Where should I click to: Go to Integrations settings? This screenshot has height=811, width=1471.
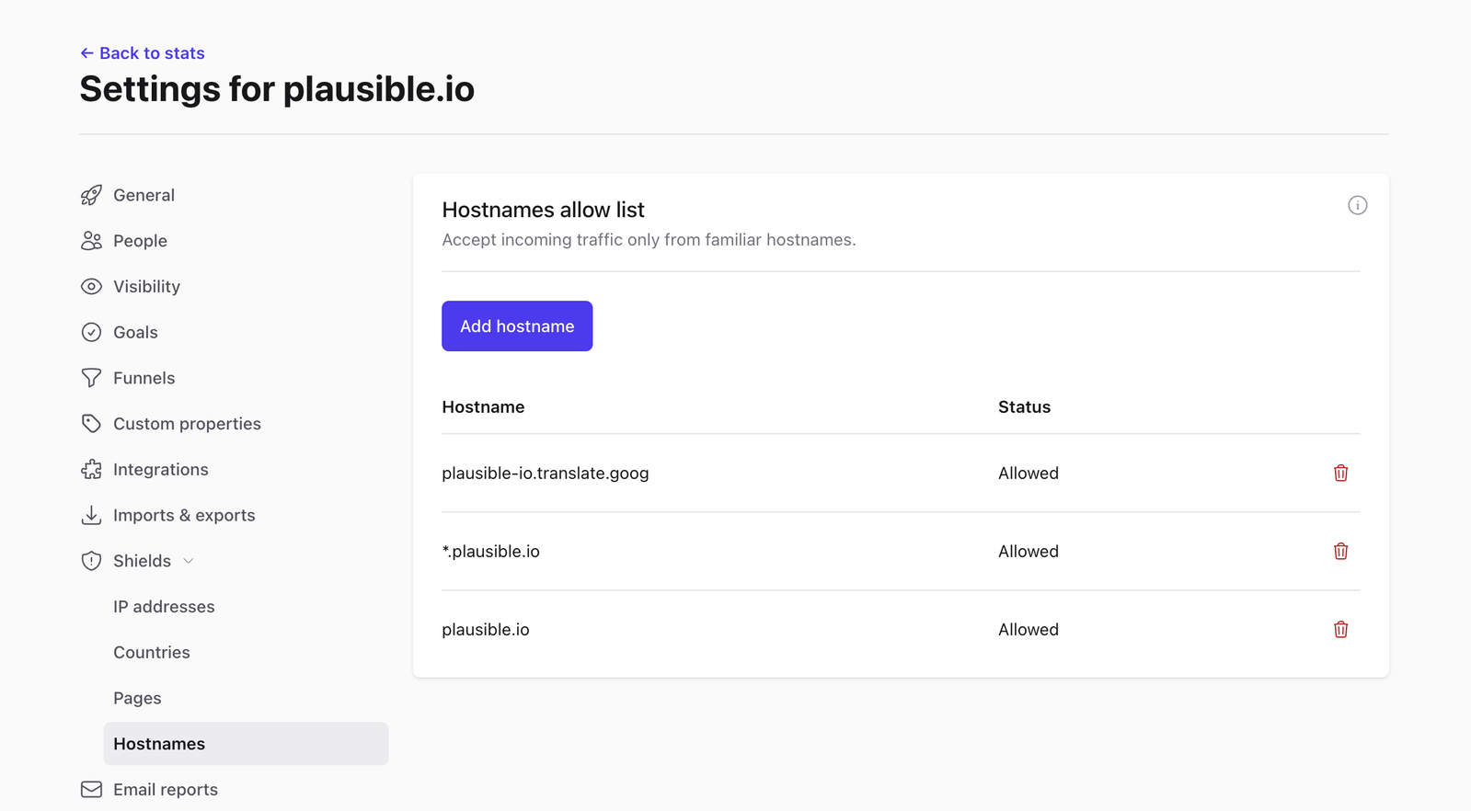[160, 470]
